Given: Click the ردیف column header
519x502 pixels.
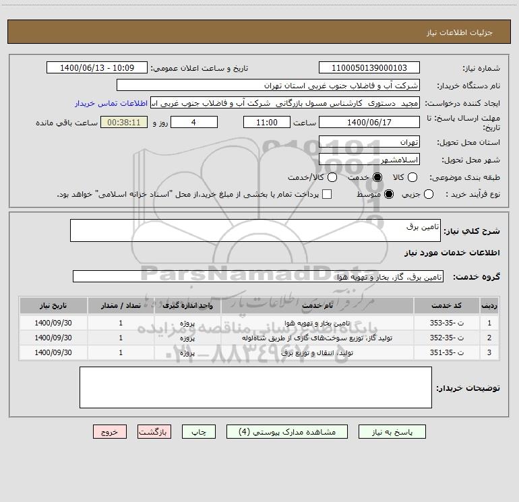Looking at the screenshot, I should tap(489, 305).
